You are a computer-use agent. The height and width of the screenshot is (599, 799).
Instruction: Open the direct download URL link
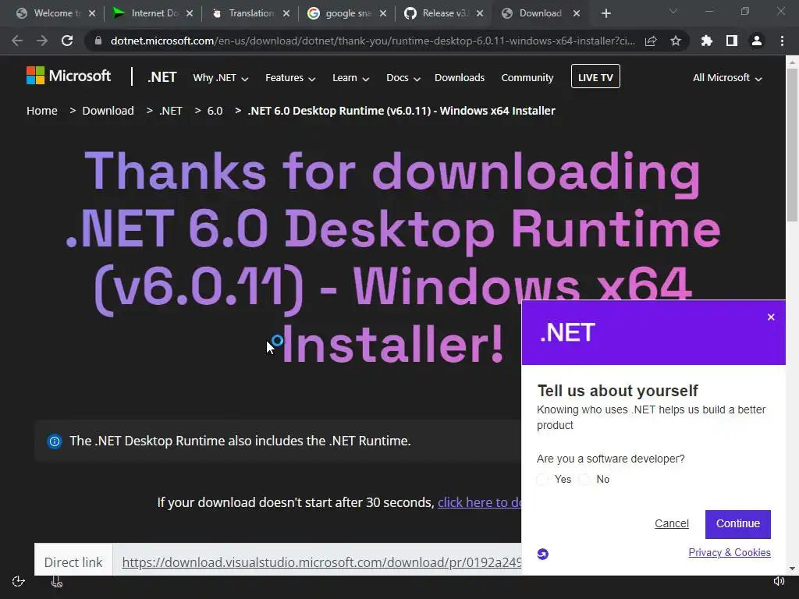(x=322, y=562)
